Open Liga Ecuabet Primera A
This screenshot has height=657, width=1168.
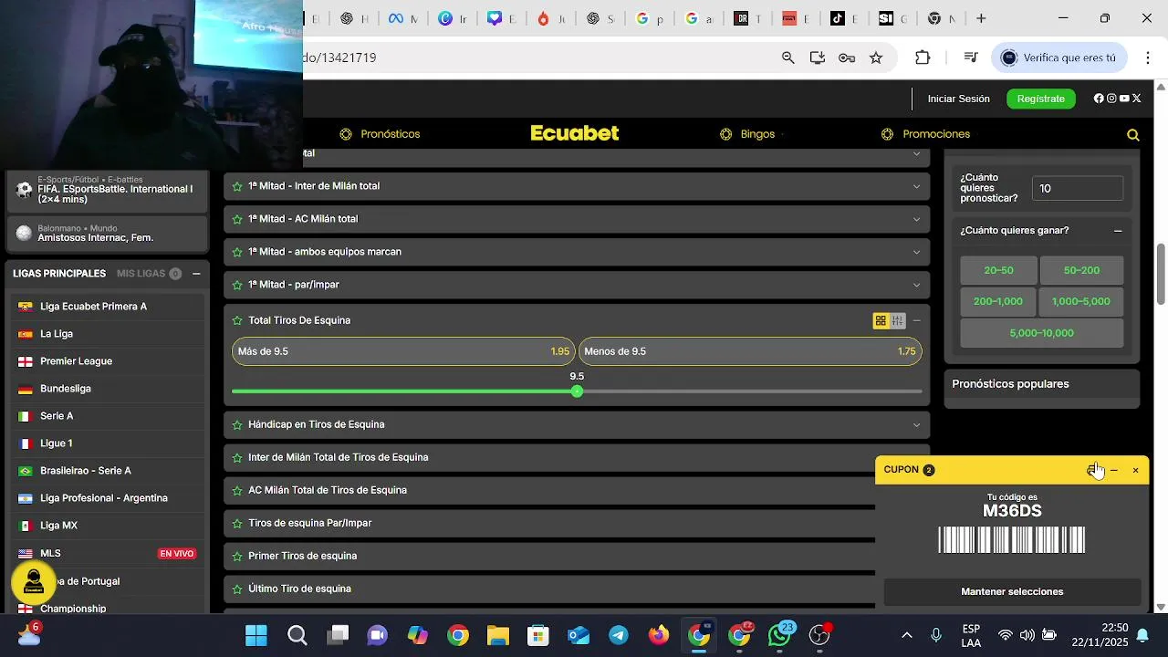tap(106, 307)
